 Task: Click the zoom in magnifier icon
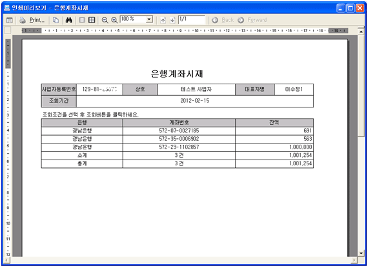coord(114,21)
